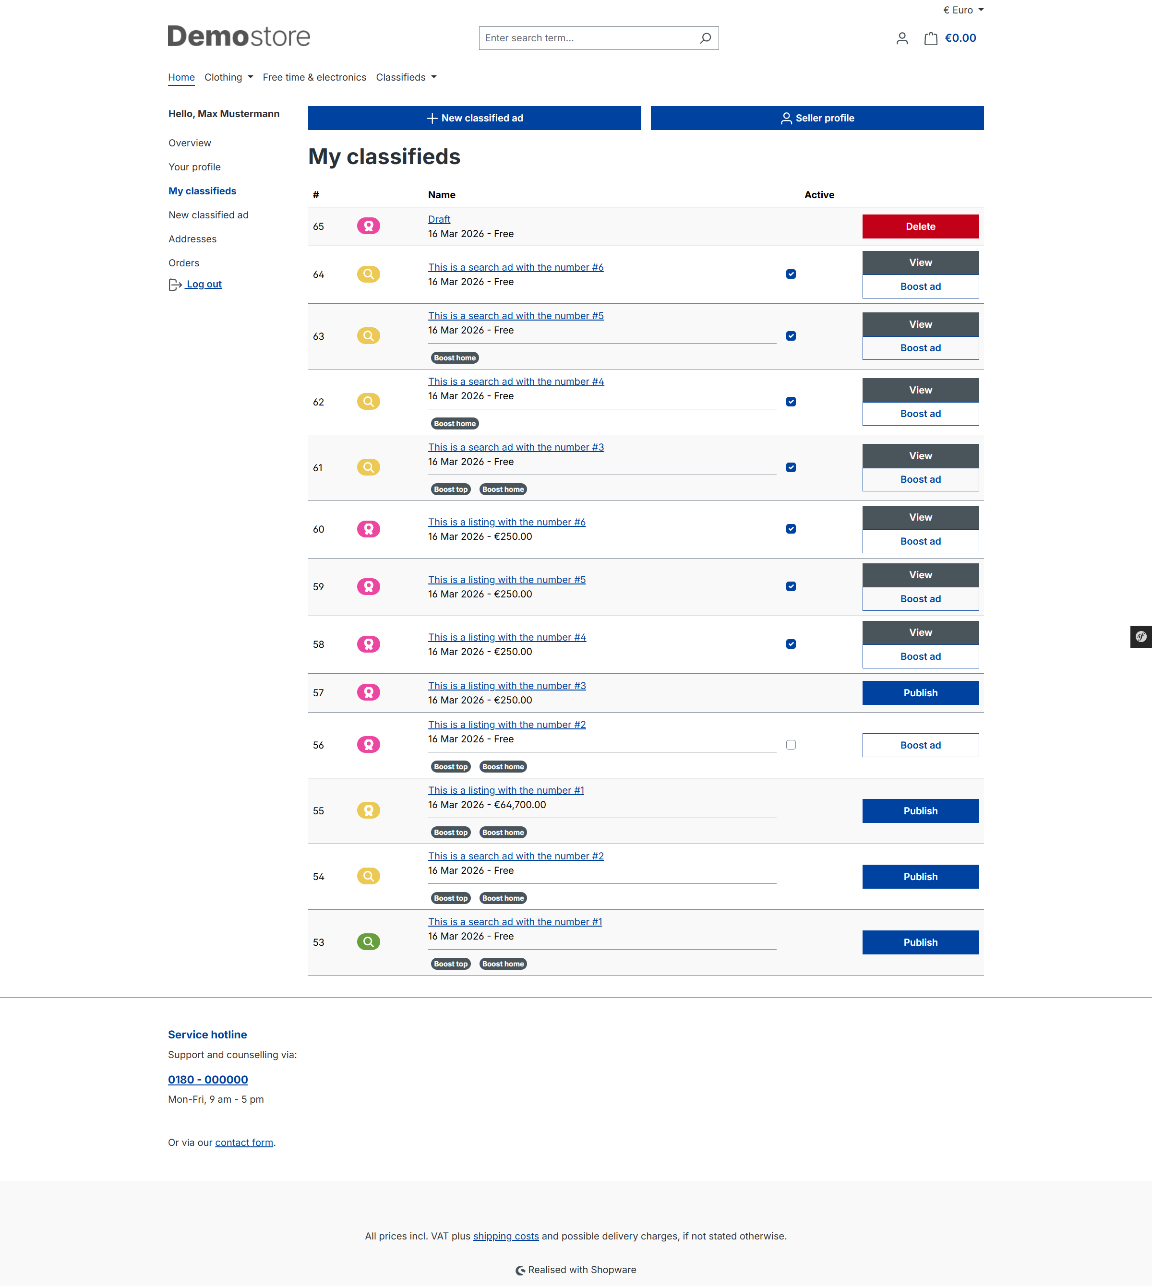Click the search magnifier icon
The height and width of the screenshot is (1286, 1152).
705,38
